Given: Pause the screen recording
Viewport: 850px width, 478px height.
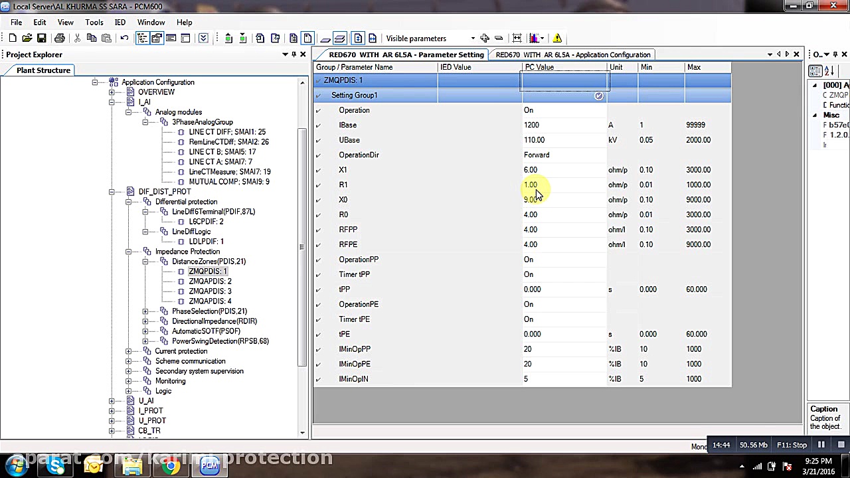Looking at the screenshot, I should [821, 445].
